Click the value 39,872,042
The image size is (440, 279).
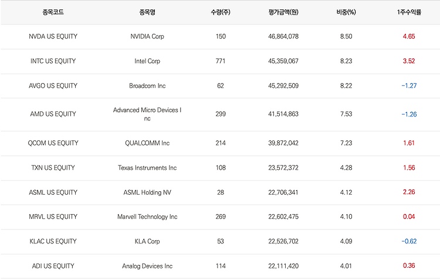click(x=283, y=143)
